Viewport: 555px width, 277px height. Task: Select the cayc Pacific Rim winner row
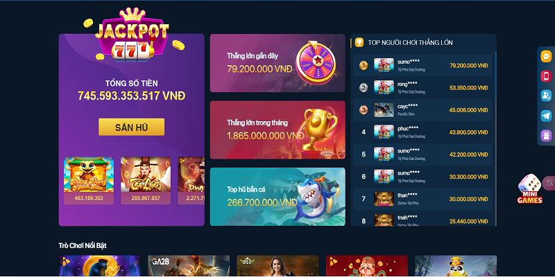(422, 110)
